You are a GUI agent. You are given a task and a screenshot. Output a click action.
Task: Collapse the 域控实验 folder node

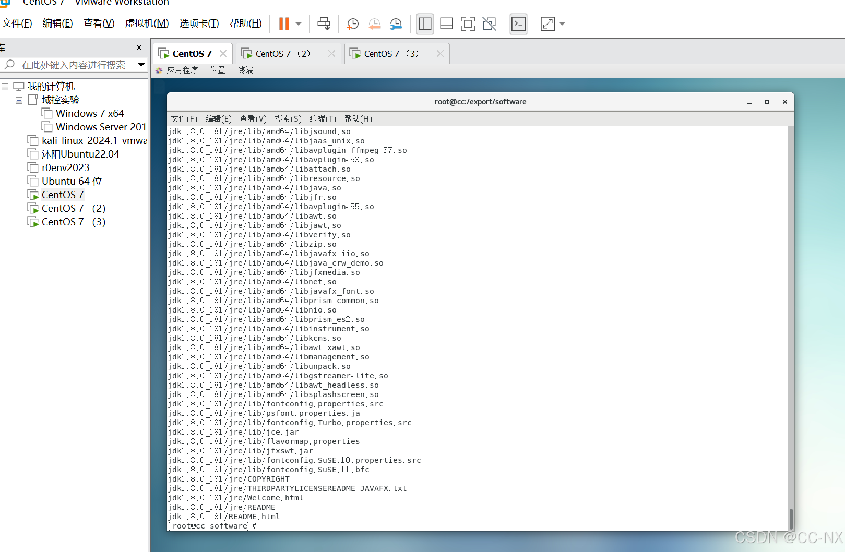(x=19, y=100)
